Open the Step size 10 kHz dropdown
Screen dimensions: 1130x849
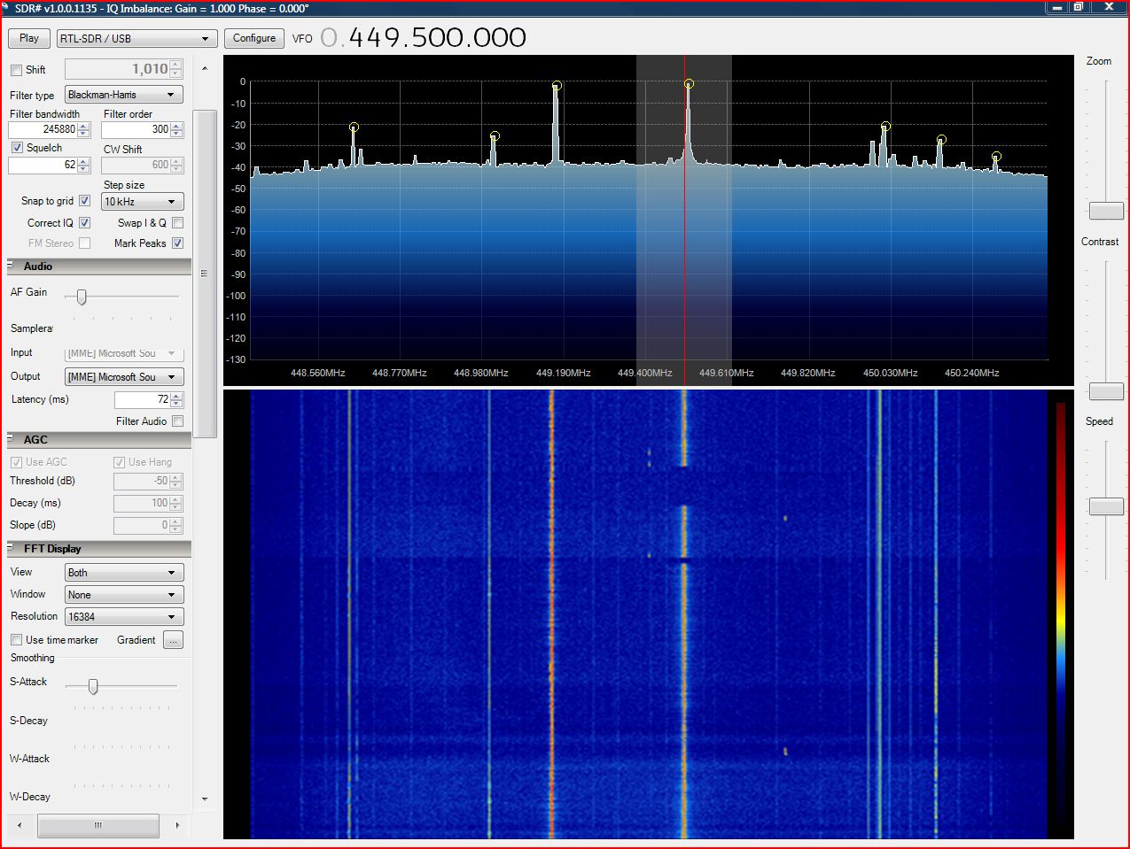point(142,202)
